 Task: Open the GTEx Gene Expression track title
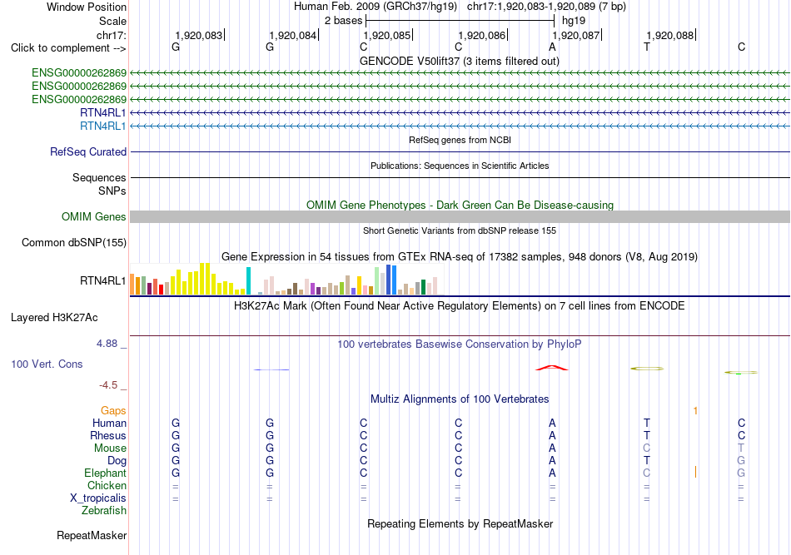tap(460, 256)
